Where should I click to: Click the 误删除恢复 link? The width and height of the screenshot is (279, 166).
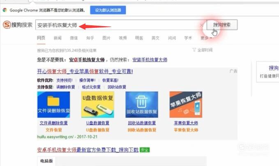[x=66, y=87]
